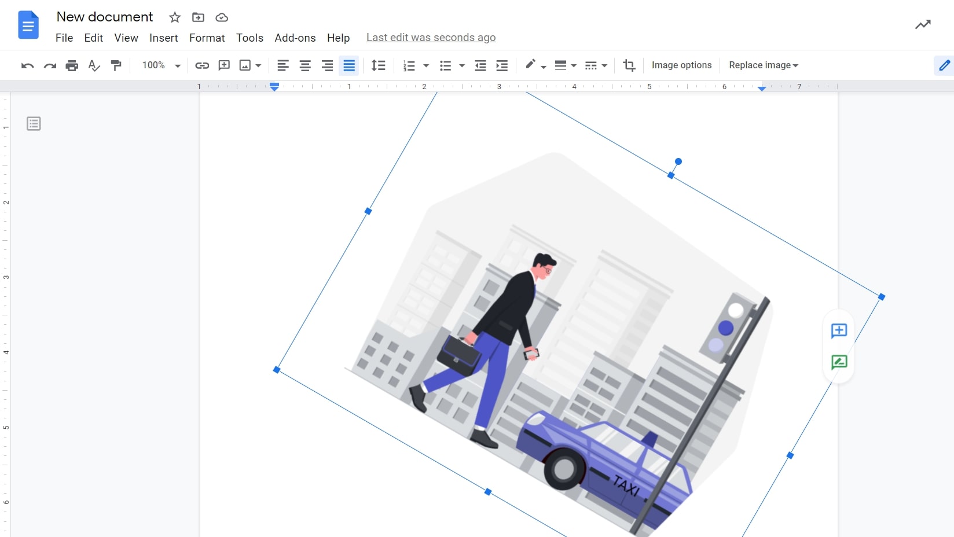Print the document
Viewport: 954px width, 537px height.
(72, 65)
